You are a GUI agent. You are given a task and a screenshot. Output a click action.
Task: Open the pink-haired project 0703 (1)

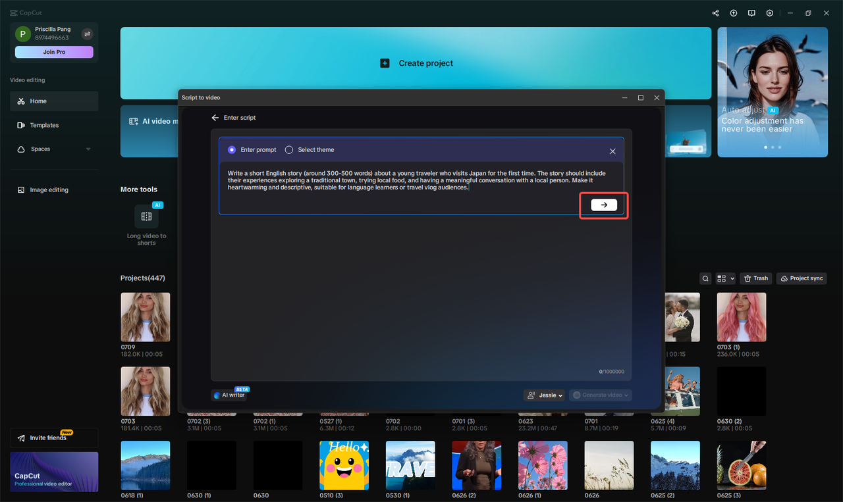point(742,317)
